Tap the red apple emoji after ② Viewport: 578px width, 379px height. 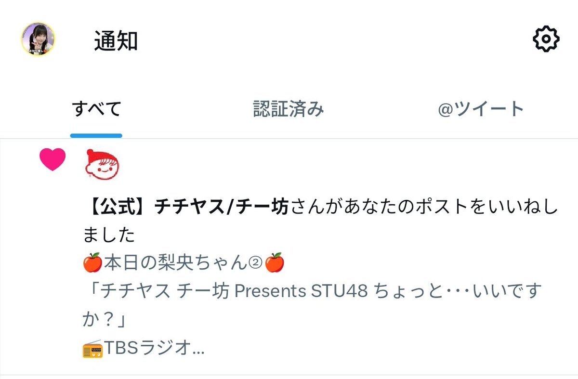pos(275,262)
